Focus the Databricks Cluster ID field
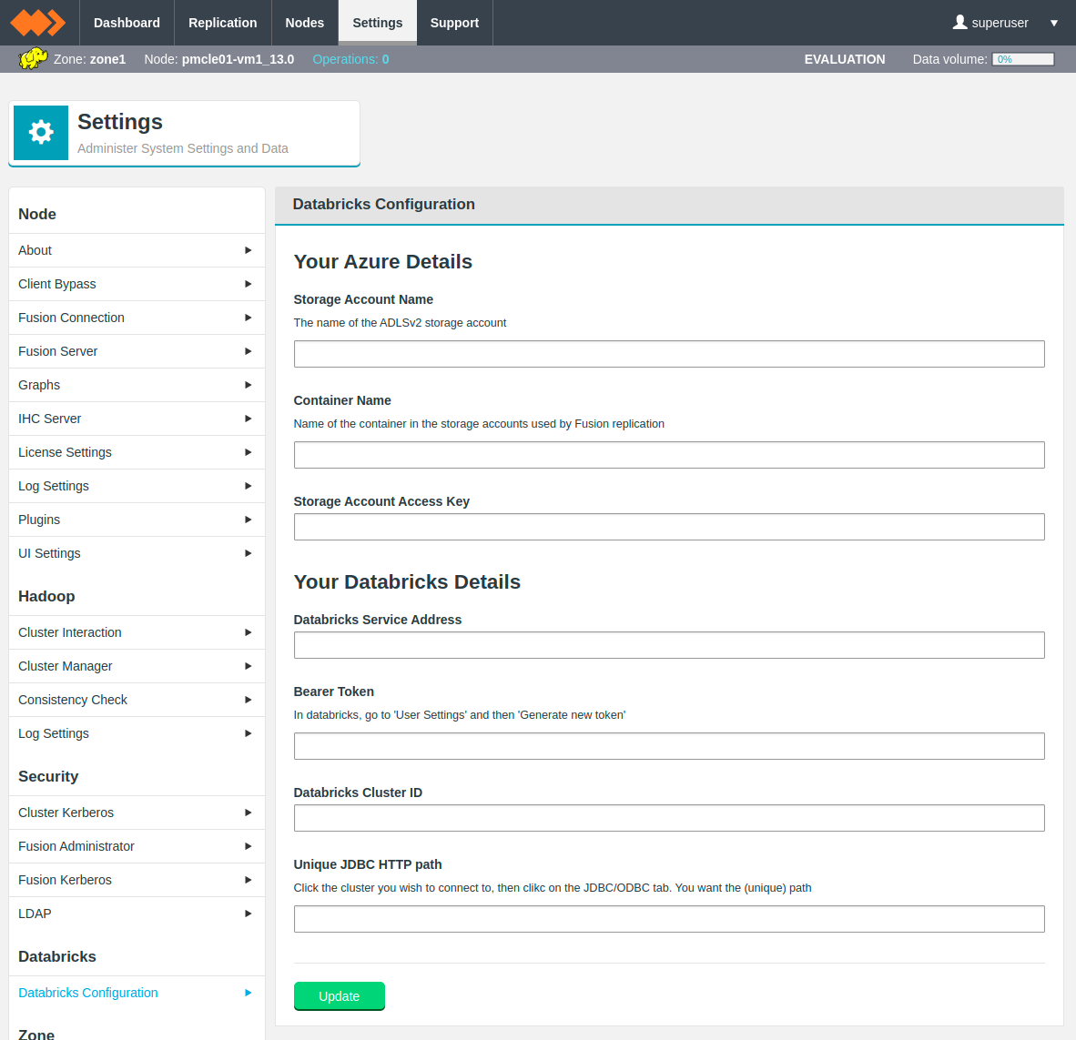Image resolution: width=1076 pixels, height=1040 pixels. (x=669, y=818)
